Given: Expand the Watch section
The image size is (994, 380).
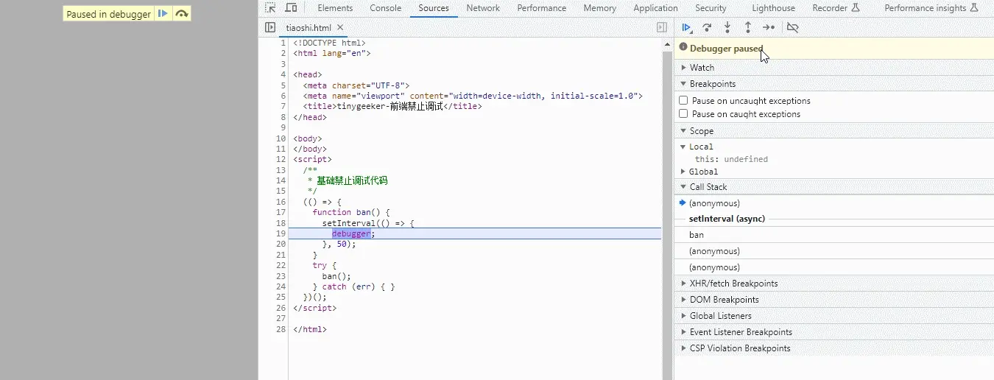Looking at the screenshot, I should point(701,68).
